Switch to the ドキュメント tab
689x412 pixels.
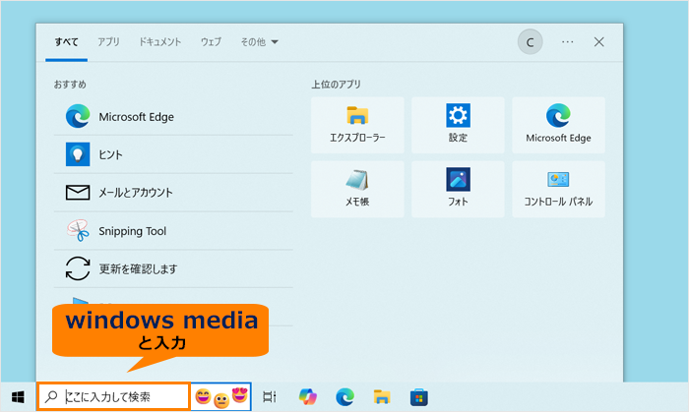click(159, 42)
